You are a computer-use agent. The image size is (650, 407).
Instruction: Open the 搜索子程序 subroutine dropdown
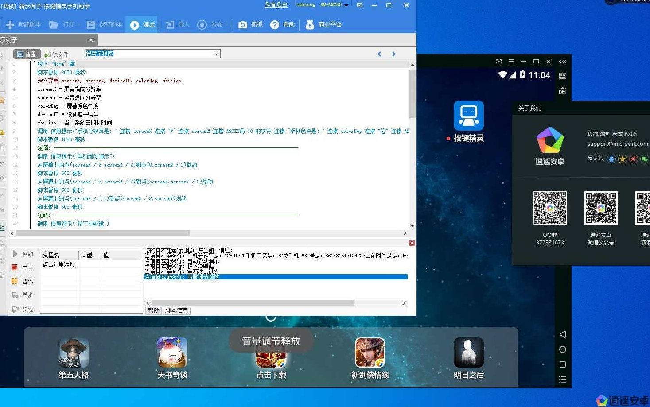216,54
